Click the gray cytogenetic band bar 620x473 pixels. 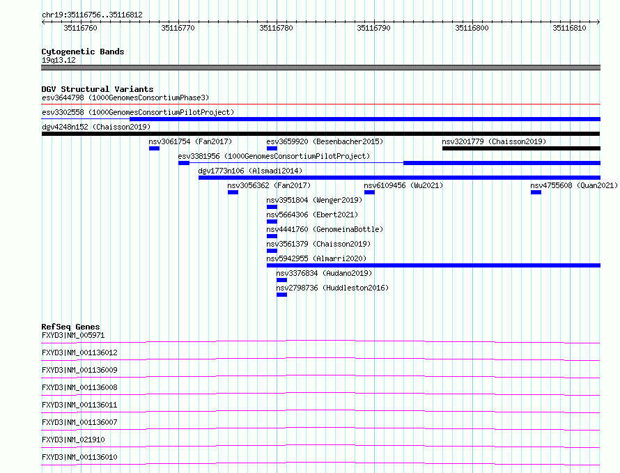click(320, 68)
